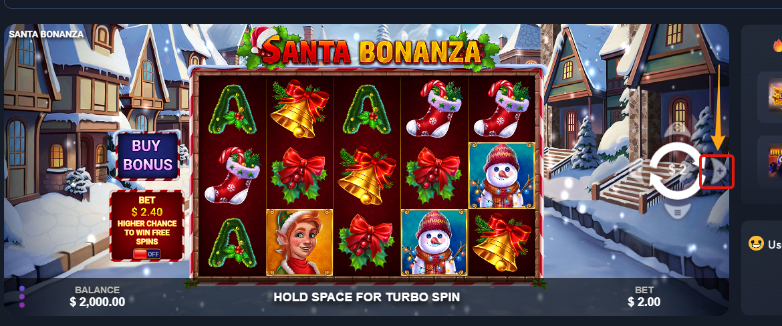Increase bet with the plus button
This screenshot has width=782, height=326.
(x=716, y=172)
